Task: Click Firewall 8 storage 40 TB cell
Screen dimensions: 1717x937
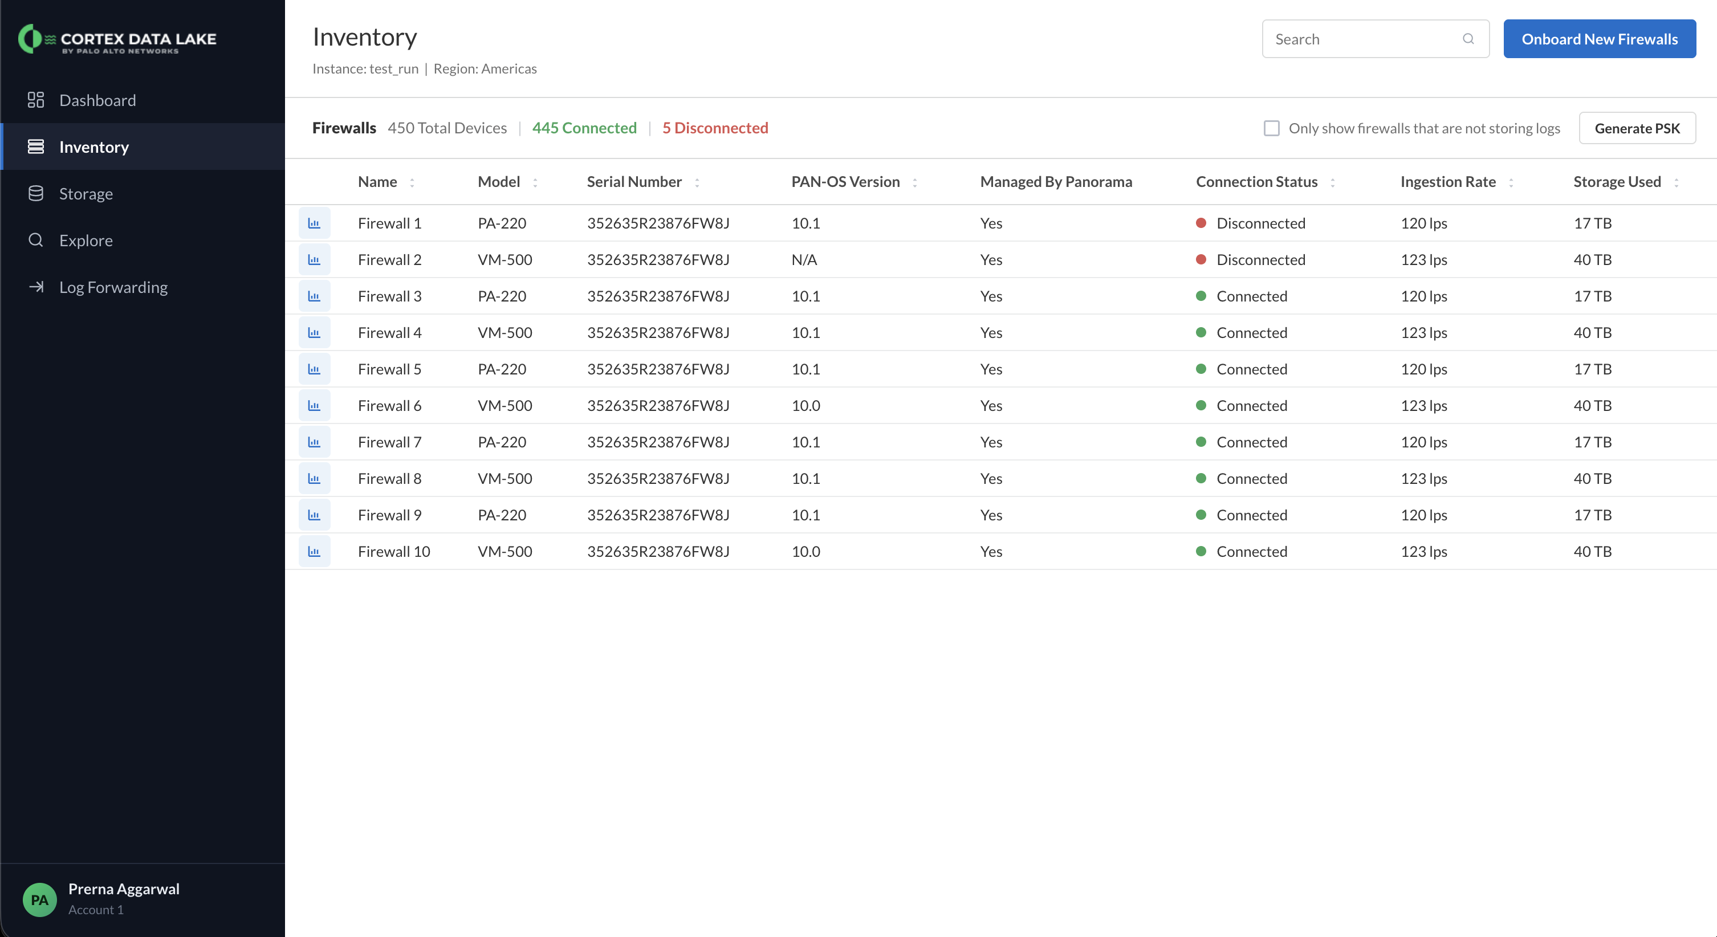Action: 1592,479
